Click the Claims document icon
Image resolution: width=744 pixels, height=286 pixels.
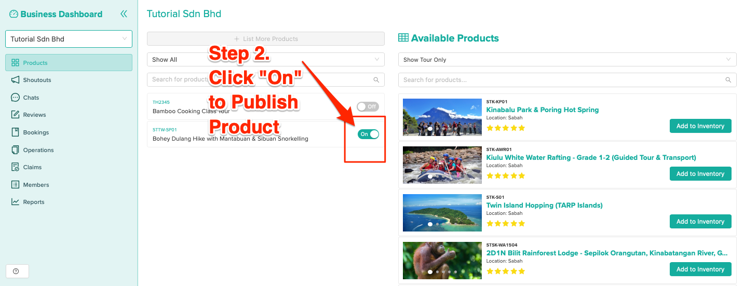[15, 167]
